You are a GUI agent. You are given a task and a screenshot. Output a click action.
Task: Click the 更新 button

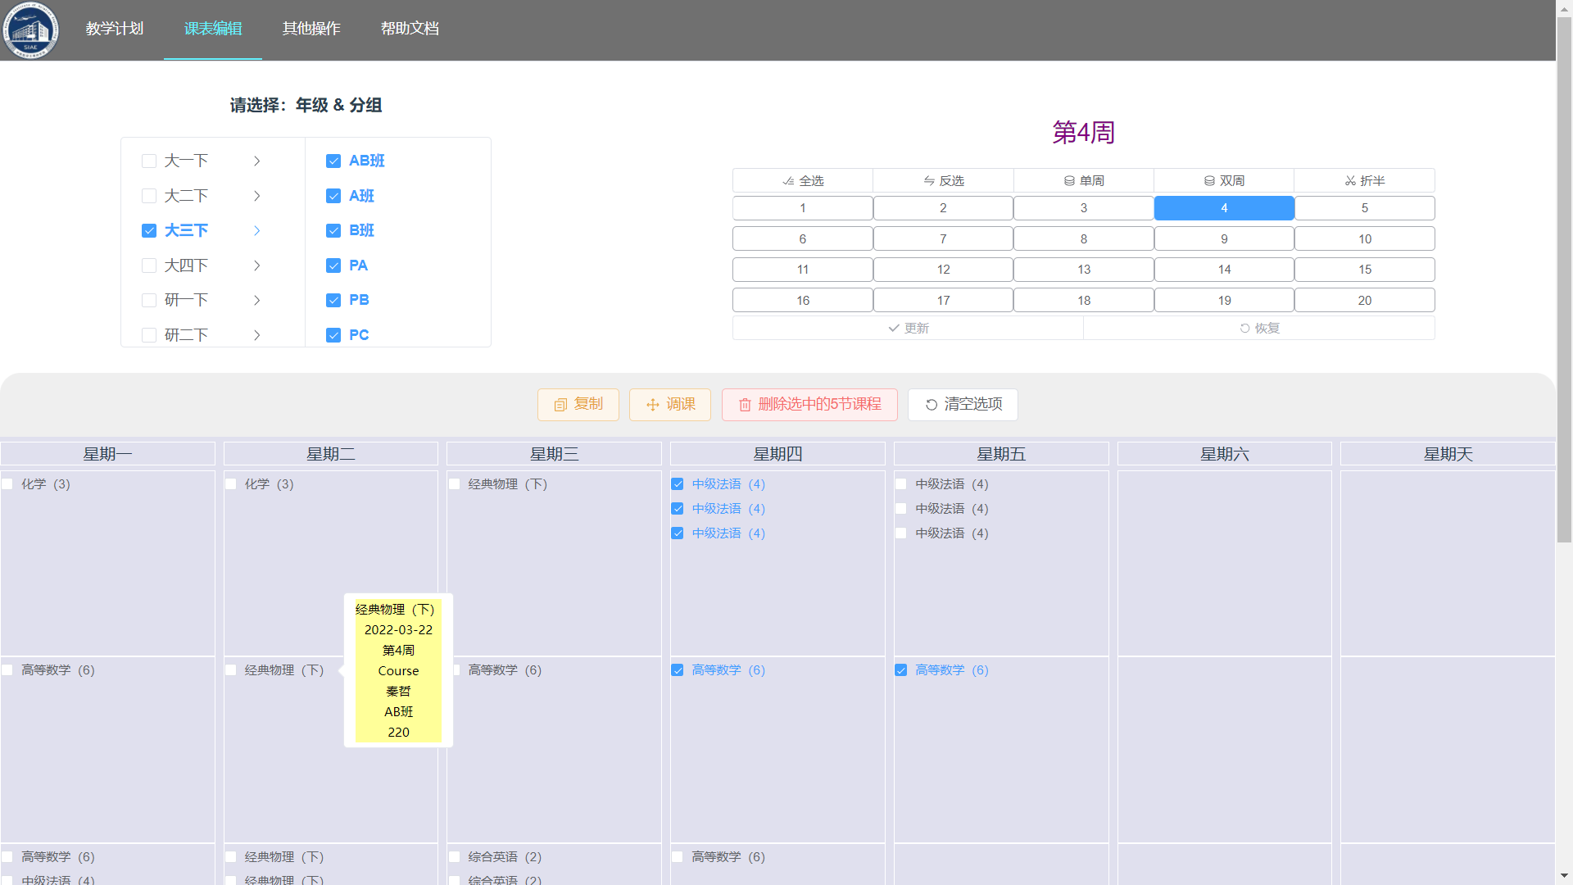(x=908, y=328)
